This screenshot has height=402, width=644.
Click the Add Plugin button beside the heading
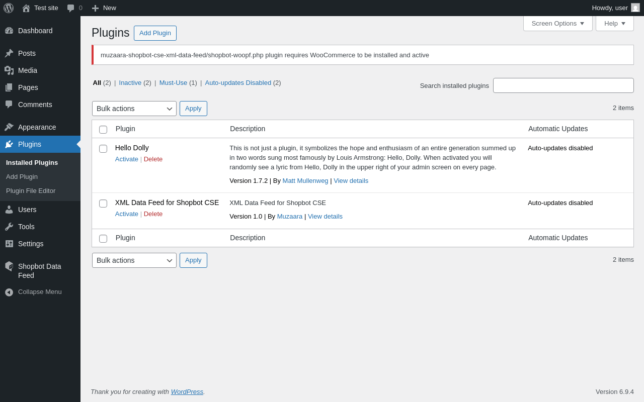click(155, 33)
